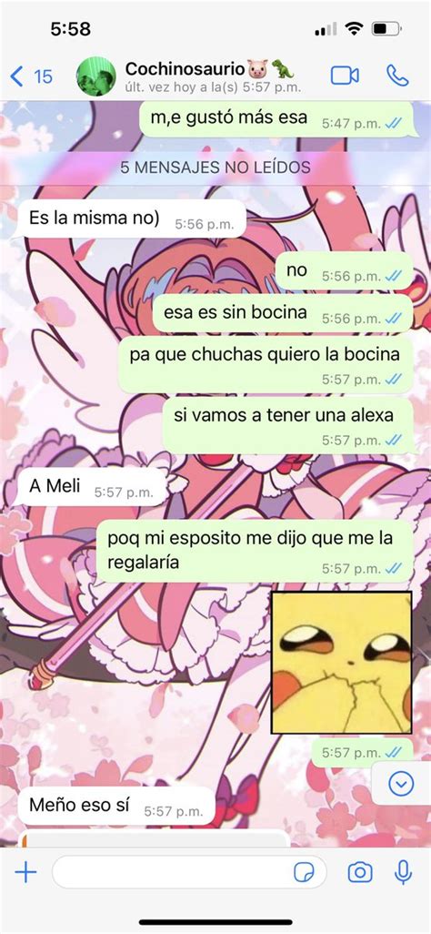Tap the message text input field
431x934 pixels.
tap(189, 873)
